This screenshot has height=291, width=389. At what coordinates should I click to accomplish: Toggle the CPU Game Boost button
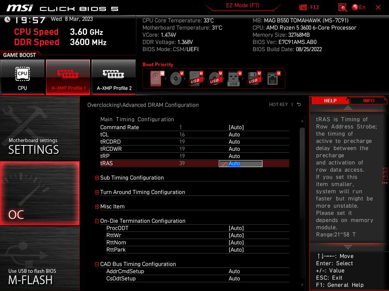pyautogui.click(x=22, y=77)
